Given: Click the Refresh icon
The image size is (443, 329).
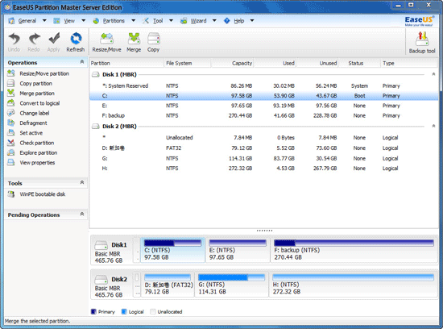Looking at the screenshot, I should pyautogui.click(x=76, y=42).
